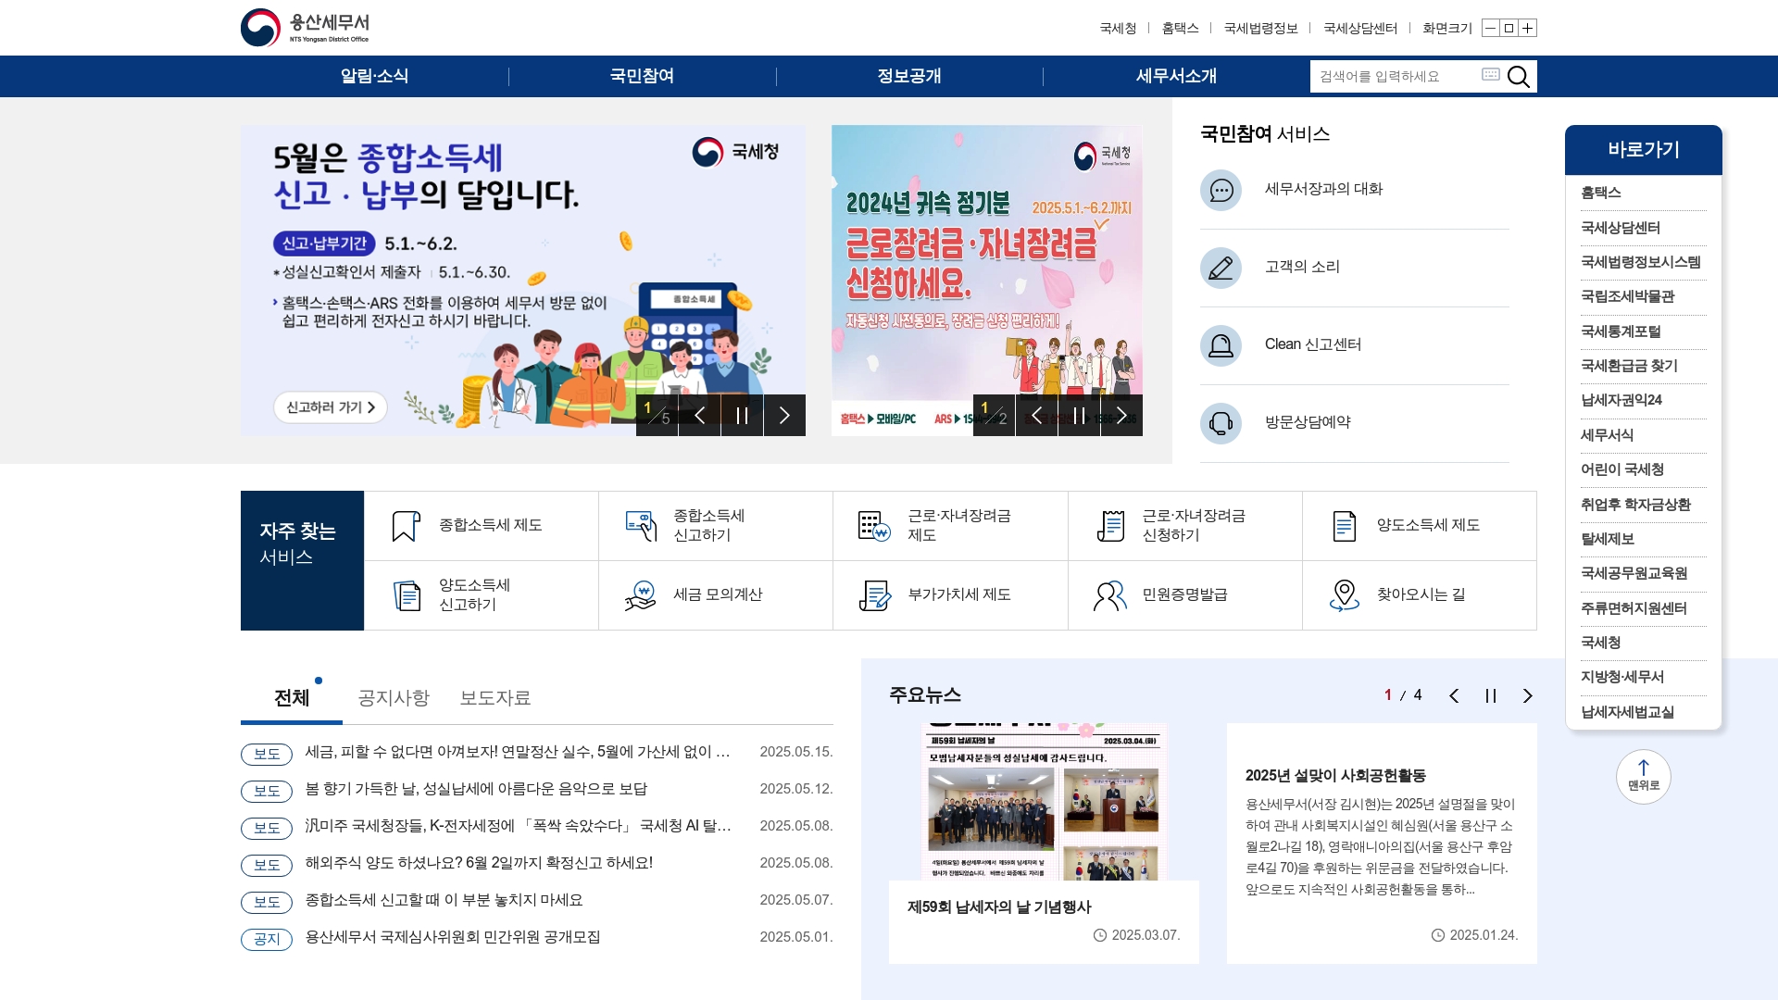Click the 부가가치세 제도 checklist icon
Screen dimensions: 1778x1000
[874, 595]
